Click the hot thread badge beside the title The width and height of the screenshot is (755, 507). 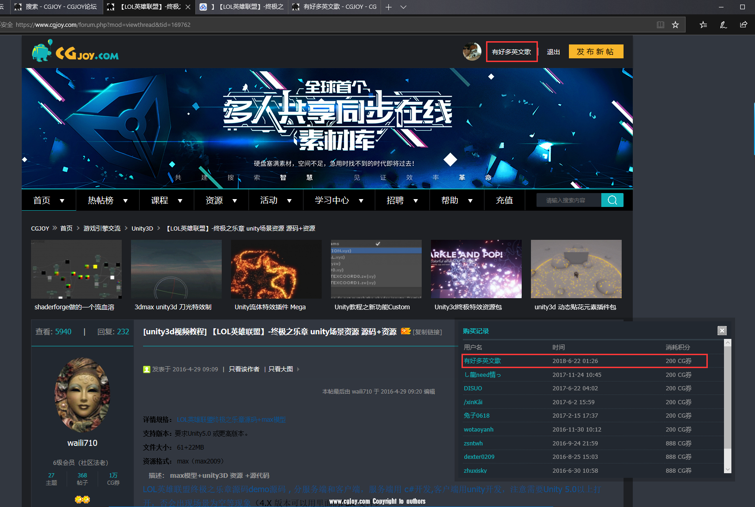click(406, 331)
